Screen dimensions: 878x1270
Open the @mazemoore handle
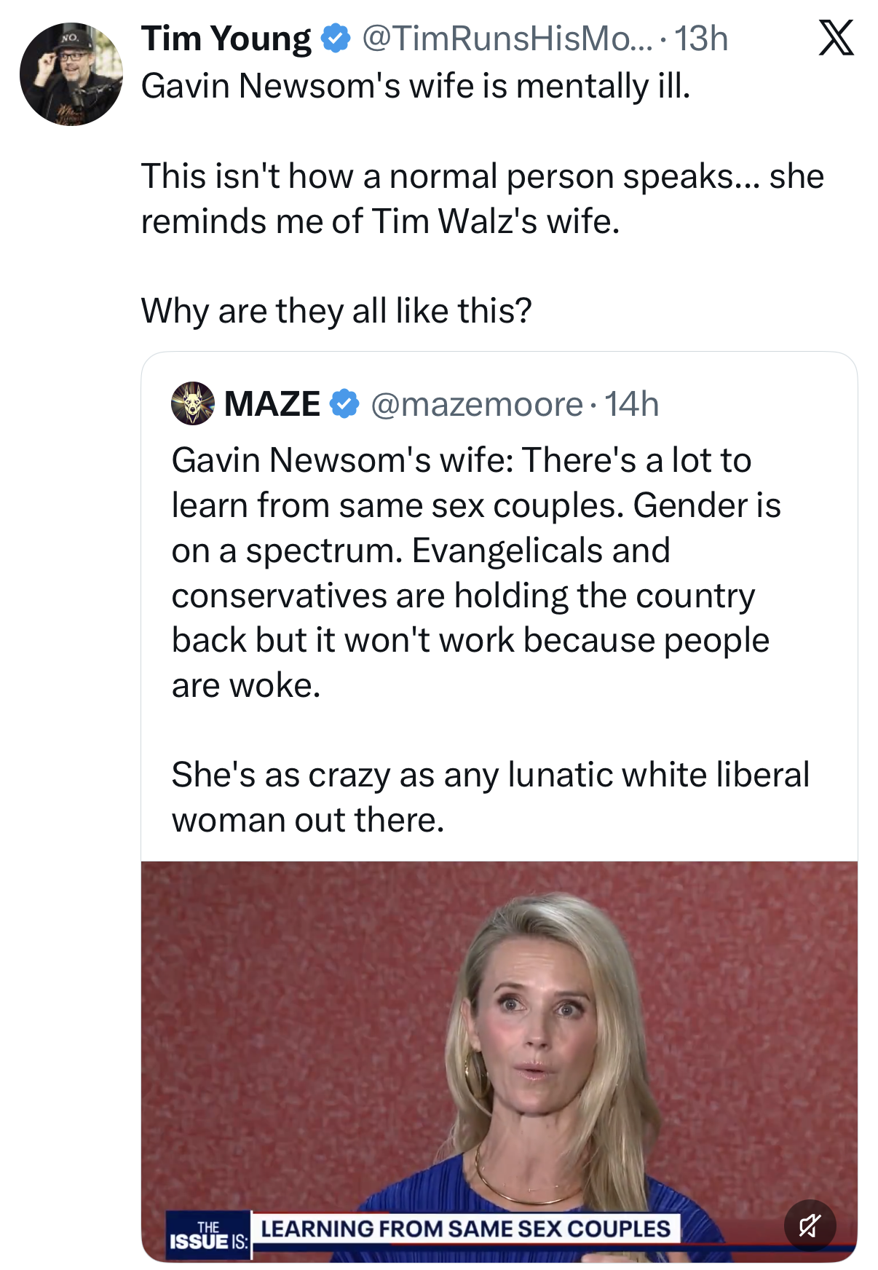pos(477,405)
